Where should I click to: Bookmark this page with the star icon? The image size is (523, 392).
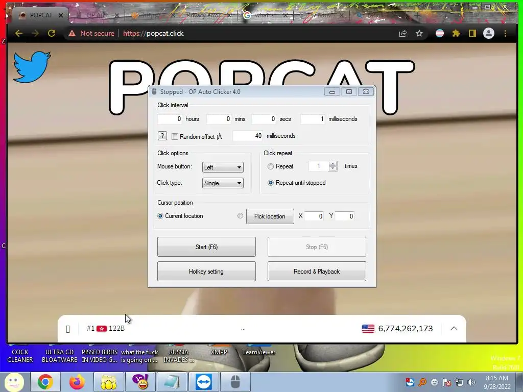[419, 33]
